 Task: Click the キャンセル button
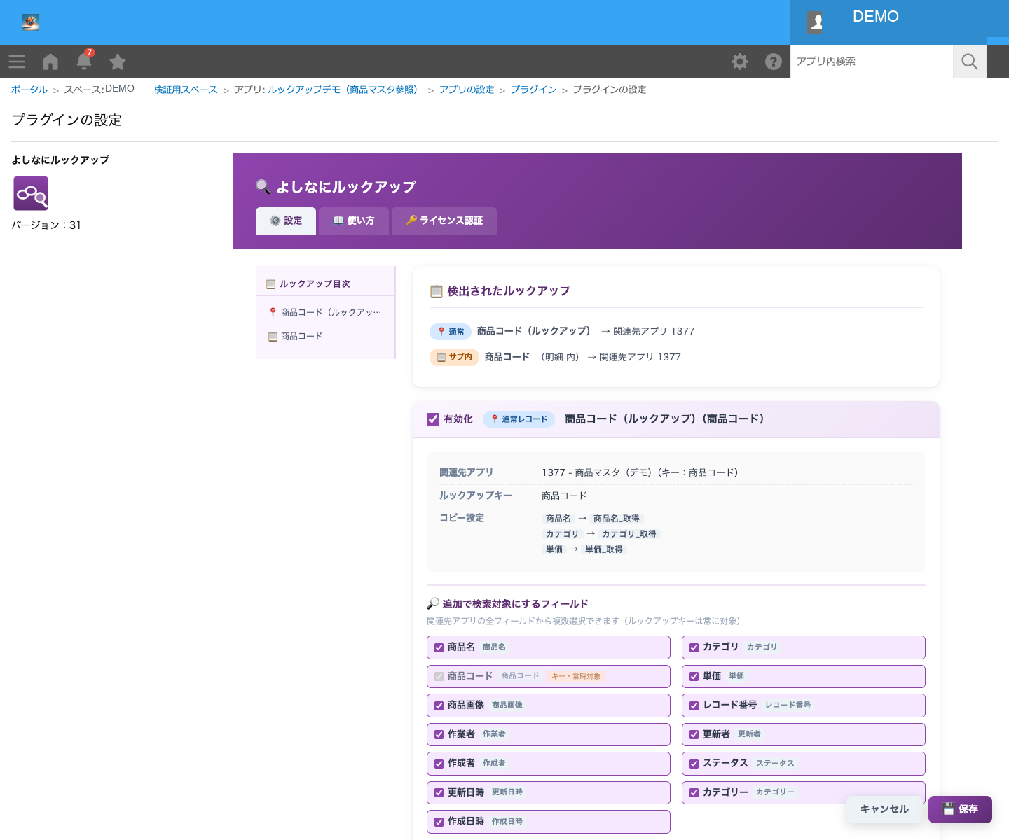click(884, 809)
